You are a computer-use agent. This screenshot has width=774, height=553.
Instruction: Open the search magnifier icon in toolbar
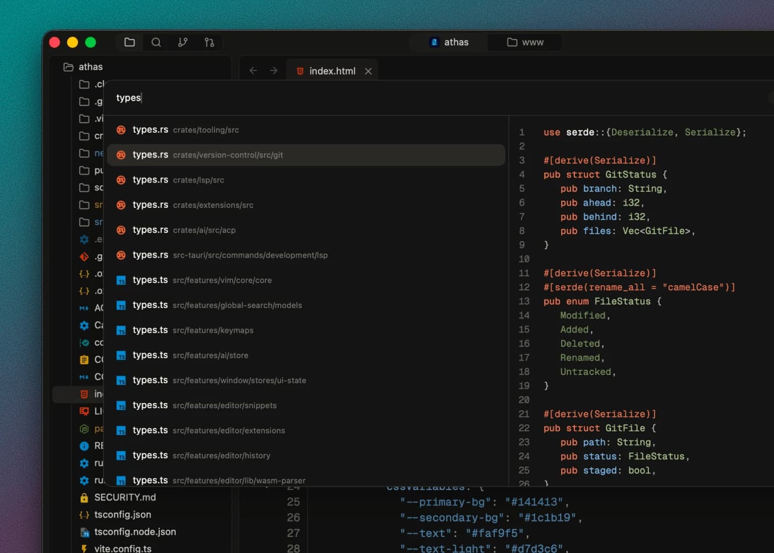[156, 42]
